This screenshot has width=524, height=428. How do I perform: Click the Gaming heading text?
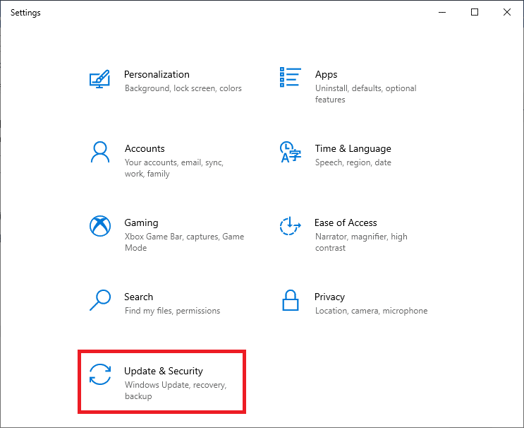click(x=141, y=222)
